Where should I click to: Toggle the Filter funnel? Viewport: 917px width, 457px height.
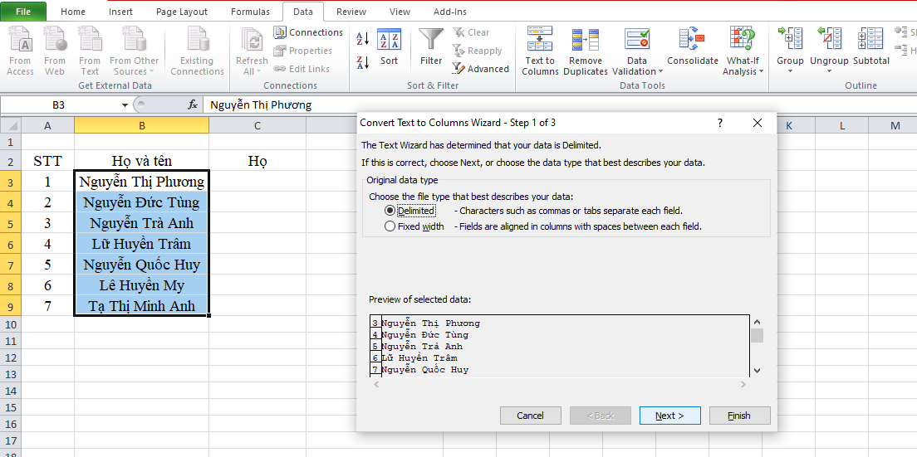pyautogui.click(x=431, y=46)
